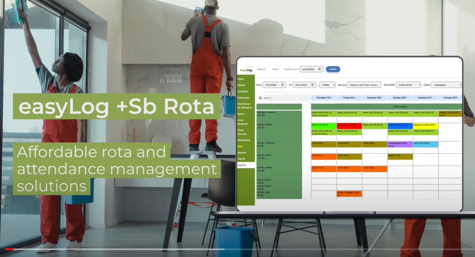Open Alarms in the sidebar

point(241,159)
